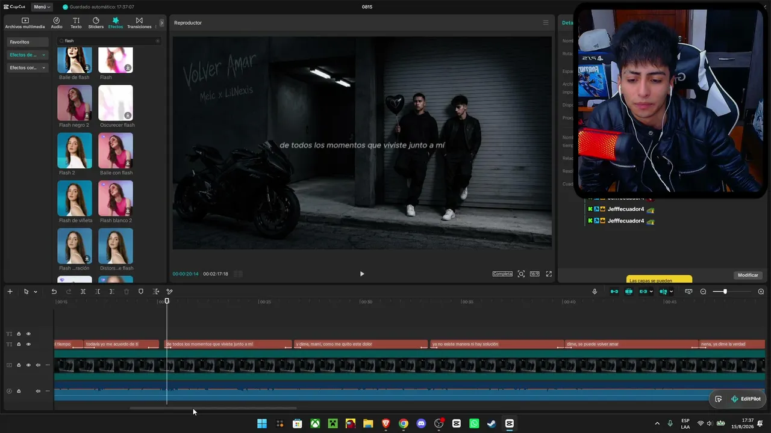Click the timeline horizontal scrollbar
This screenshot has height=433, width=771.
(213, 408)
